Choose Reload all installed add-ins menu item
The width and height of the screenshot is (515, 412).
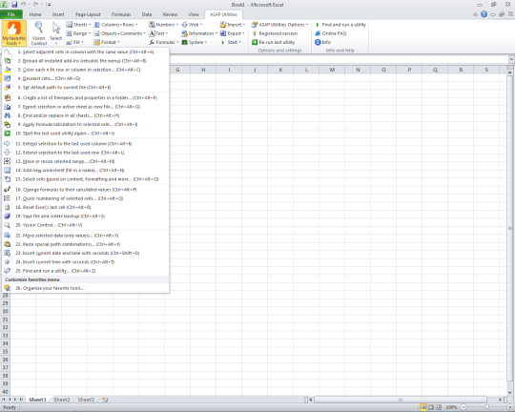point(86,61)
